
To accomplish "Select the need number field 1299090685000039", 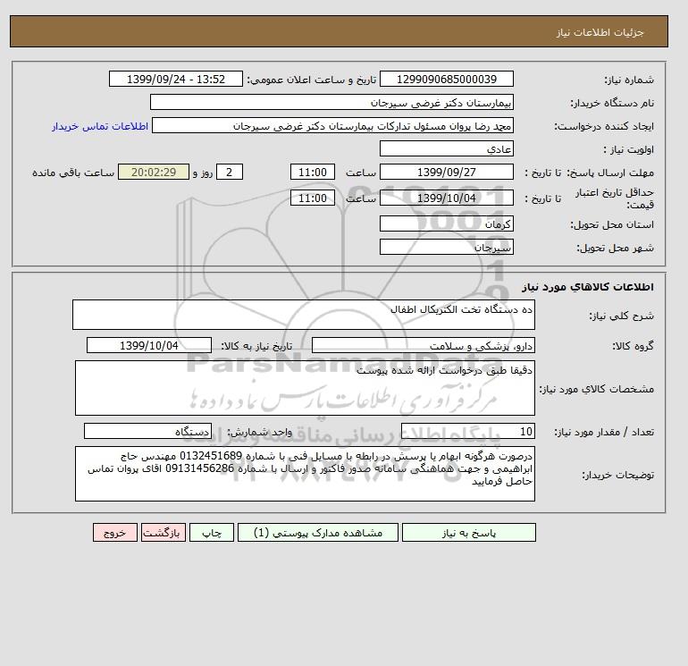I will [x=446, y=79].
